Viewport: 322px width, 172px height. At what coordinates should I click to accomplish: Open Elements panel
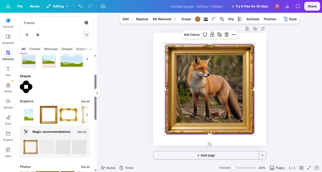(x=8, y=55)
